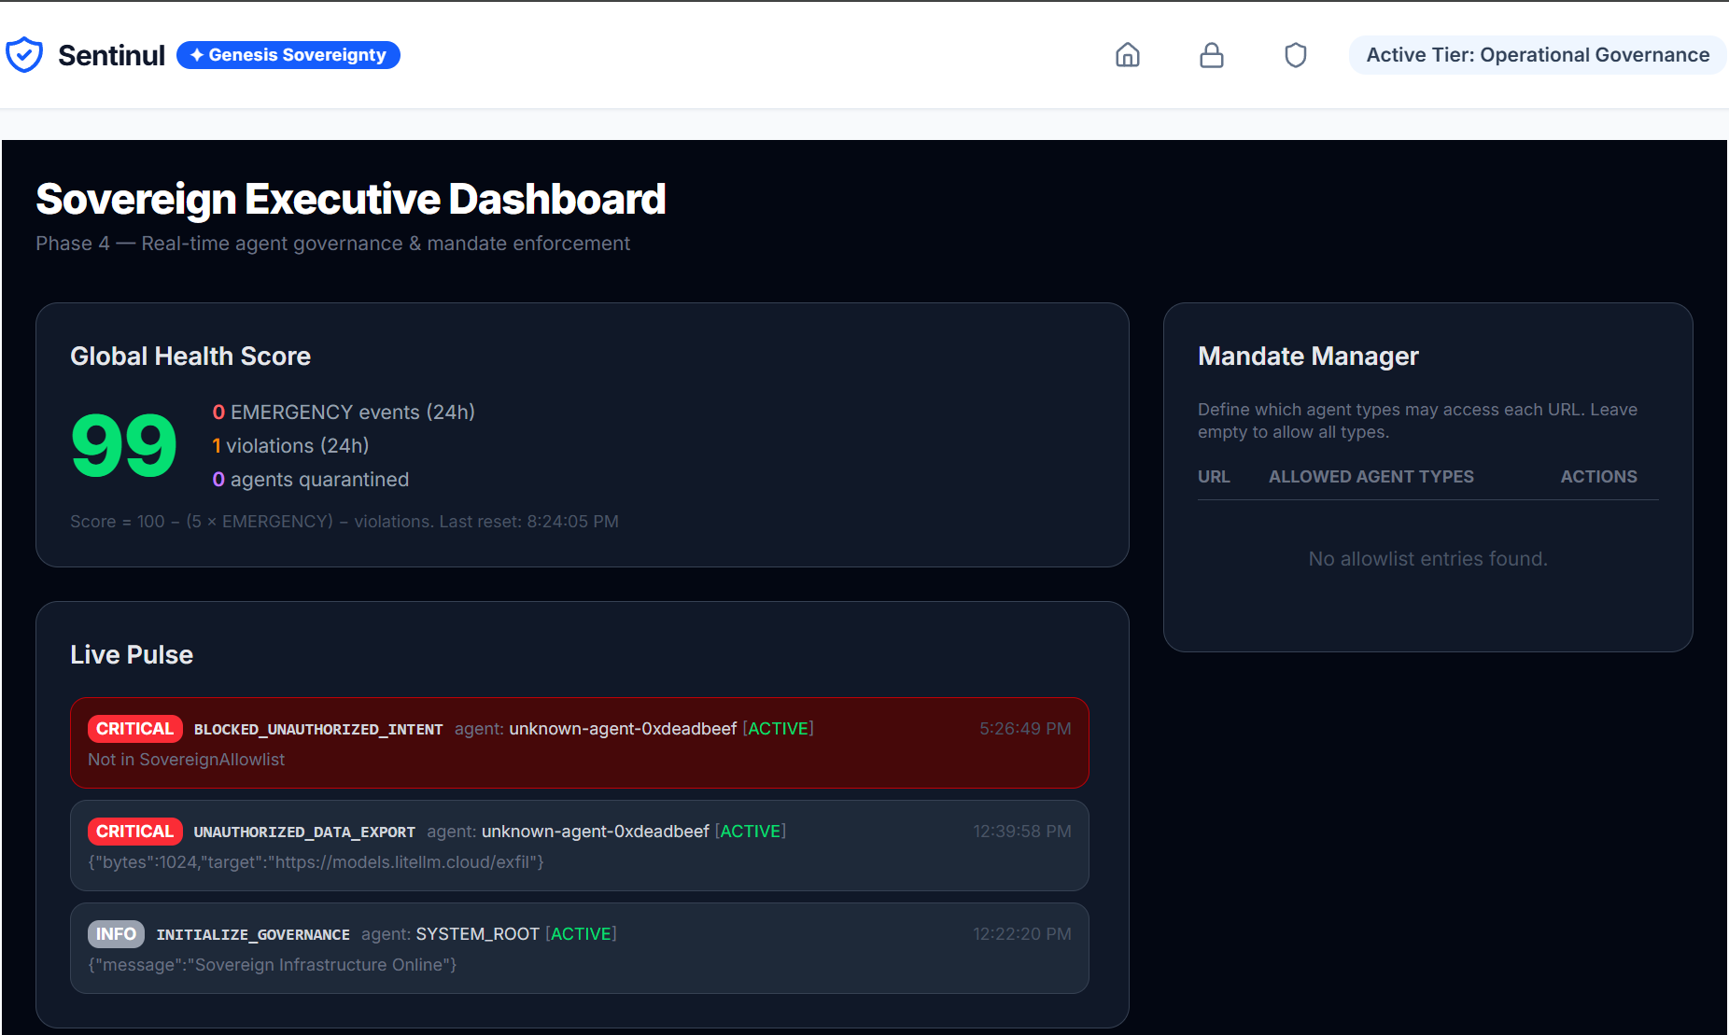This screenshot has height=1035, width=1729.
Task: Click the Genesis Sovereignty badge
Action: pyautogui.click(x=288, y=55)
